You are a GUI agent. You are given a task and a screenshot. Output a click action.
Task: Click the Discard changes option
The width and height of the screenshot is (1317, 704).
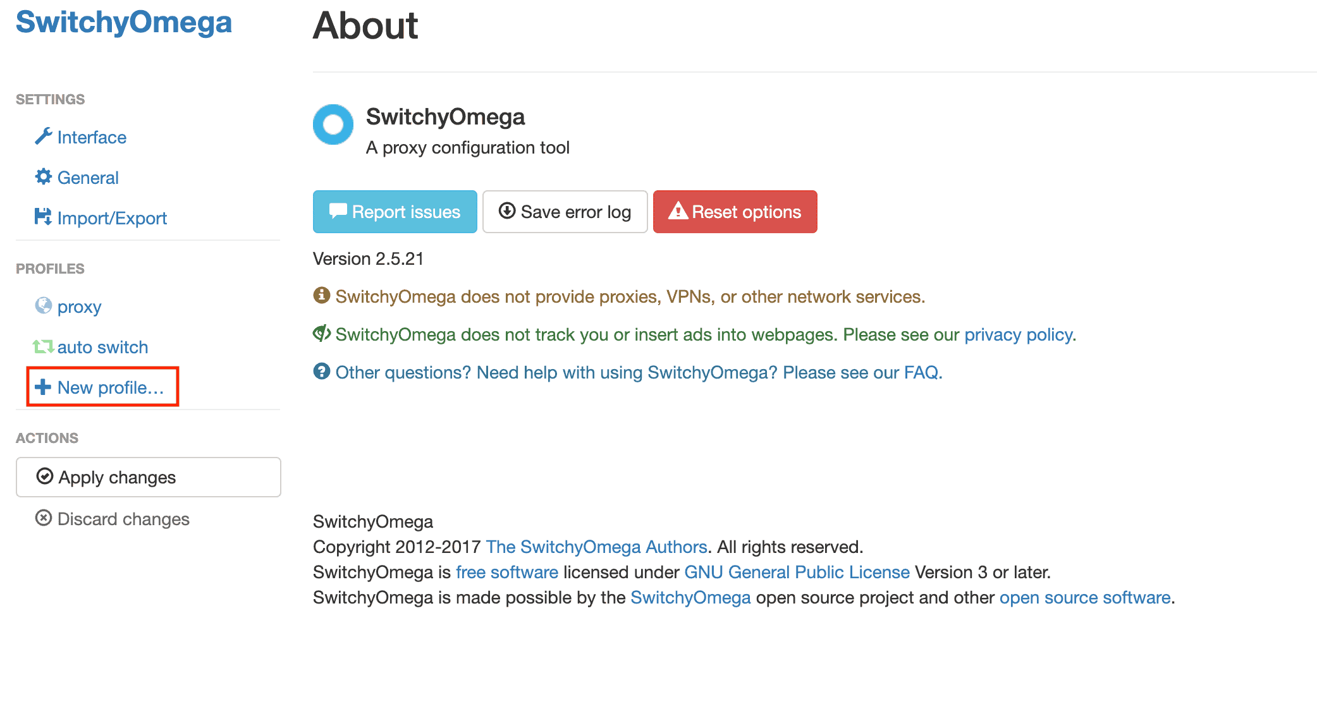tap(113, 519)
